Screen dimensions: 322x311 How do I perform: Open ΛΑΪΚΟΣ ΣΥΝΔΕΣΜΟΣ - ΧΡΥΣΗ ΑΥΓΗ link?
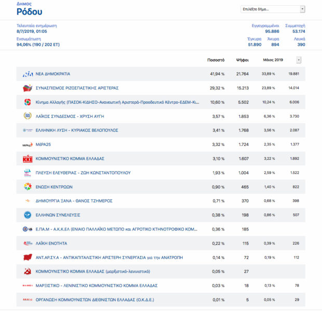click(x=70, y=116)
